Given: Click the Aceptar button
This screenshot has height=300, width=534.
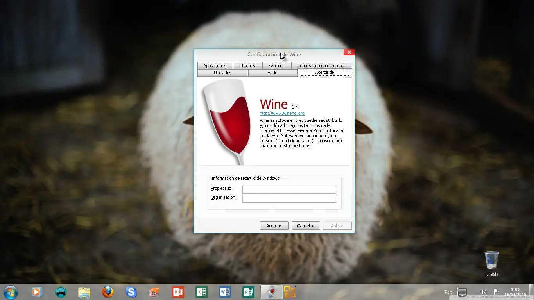Looking at the screenshot, I should [x=274, y=226].
